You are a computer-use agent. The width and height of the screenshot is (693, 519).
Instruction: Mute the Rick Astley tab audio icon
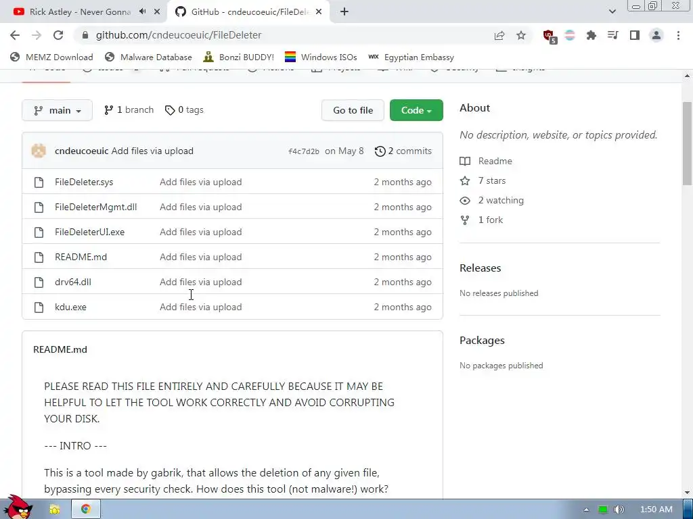click(x=142, y=11)
